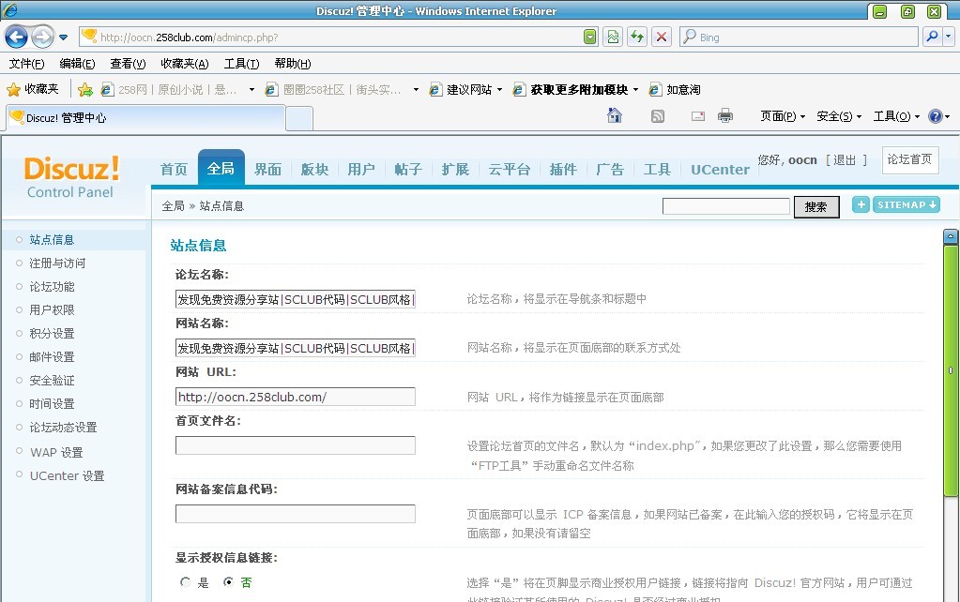Switch to the 云平台 admin tab

[510, 170]
